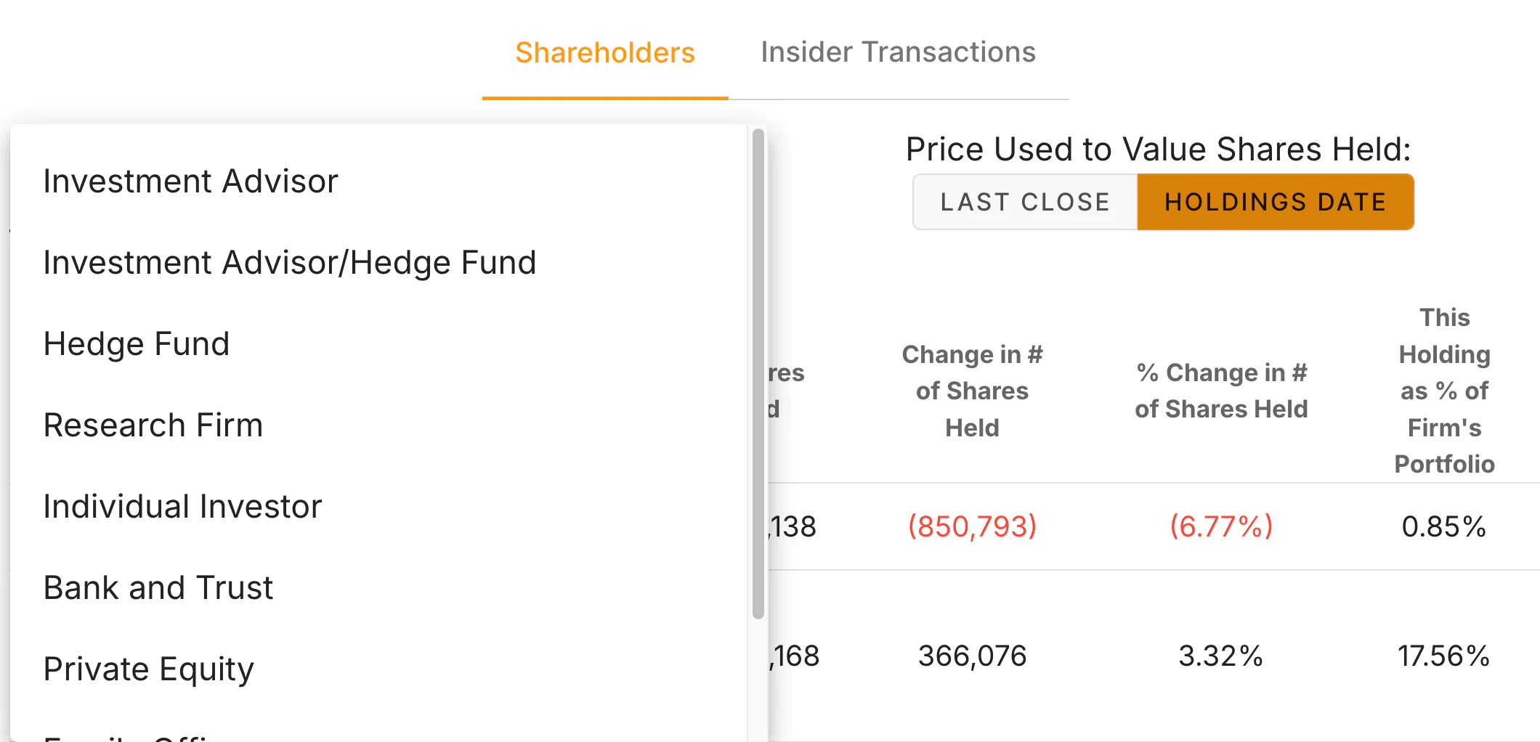Sort by % Change in # of Shares Held
The width and height of the screenshot is (1540, 742).
coord(1220,390)
